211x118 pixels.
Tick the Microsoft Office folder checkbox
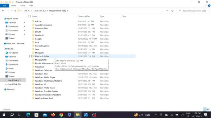[30, 56]
